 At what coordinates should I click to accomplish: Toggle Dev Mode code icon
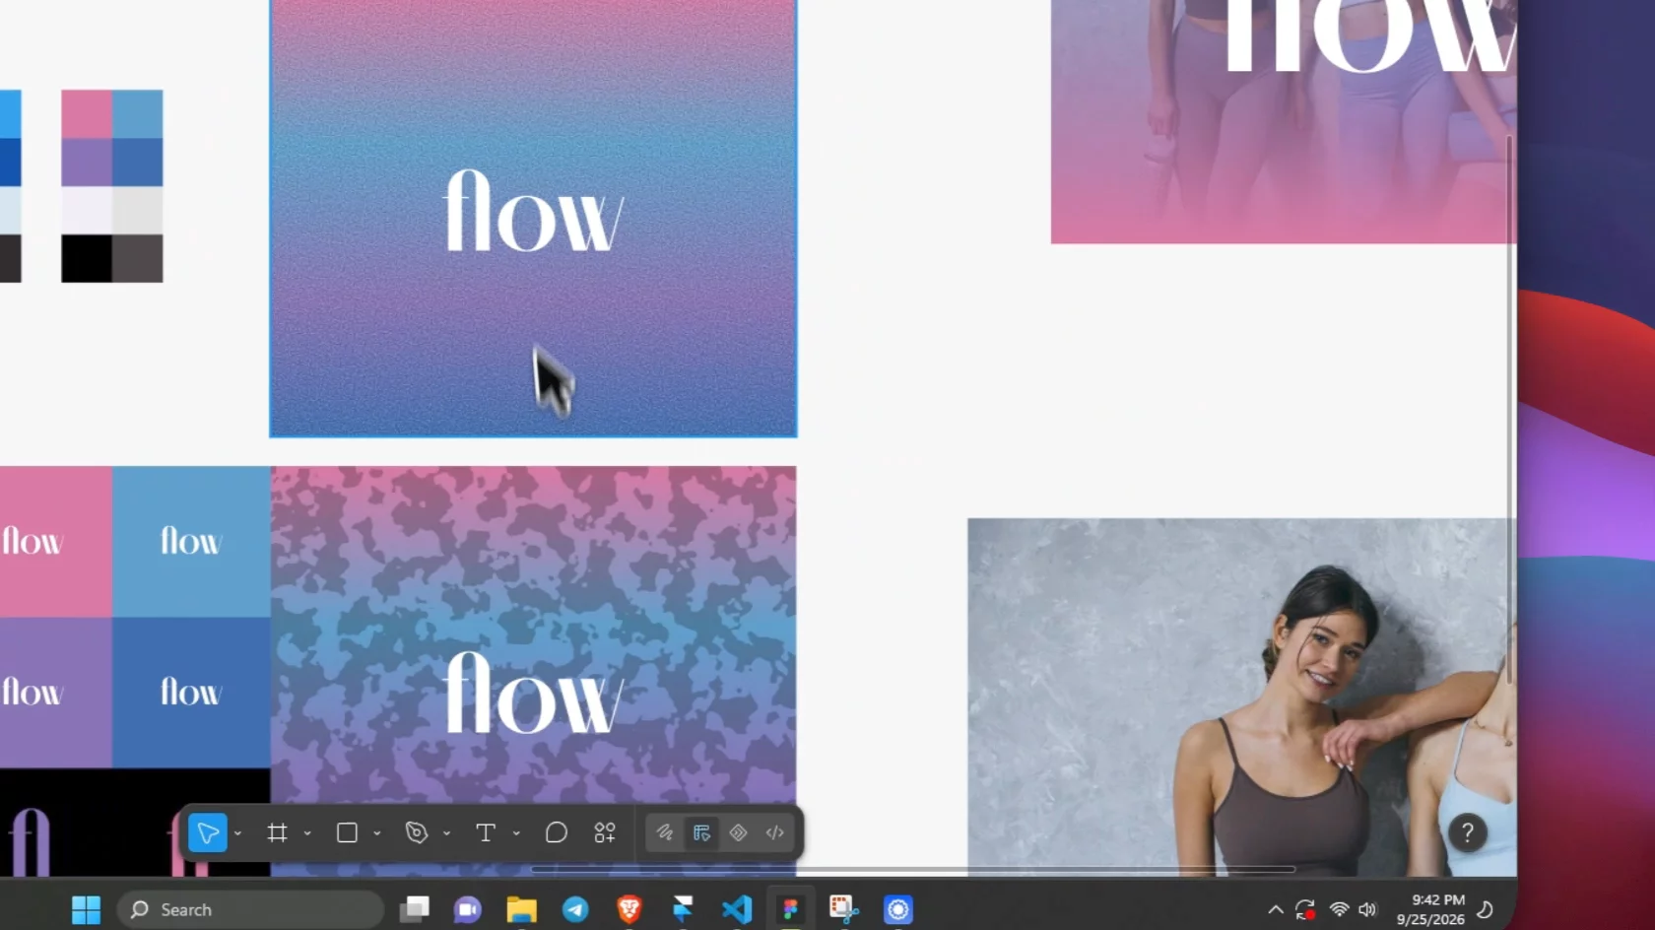coord(775,833)
